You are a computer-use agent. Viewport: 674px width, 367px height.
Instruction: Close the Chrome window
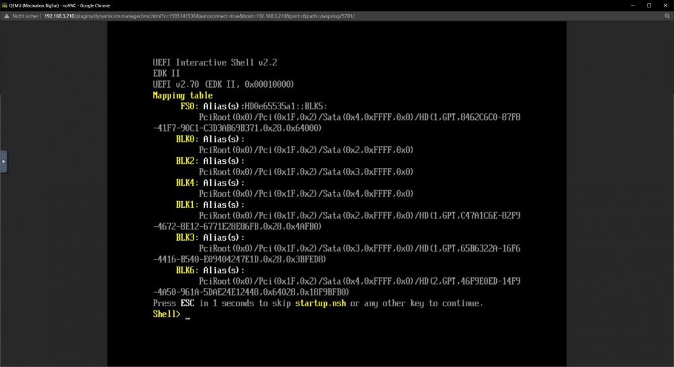click(665, 5)
